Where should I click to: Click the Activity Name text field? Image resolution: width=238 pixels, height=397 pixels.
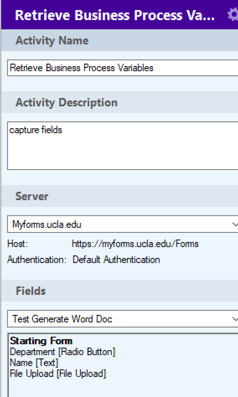coord(123,68)
